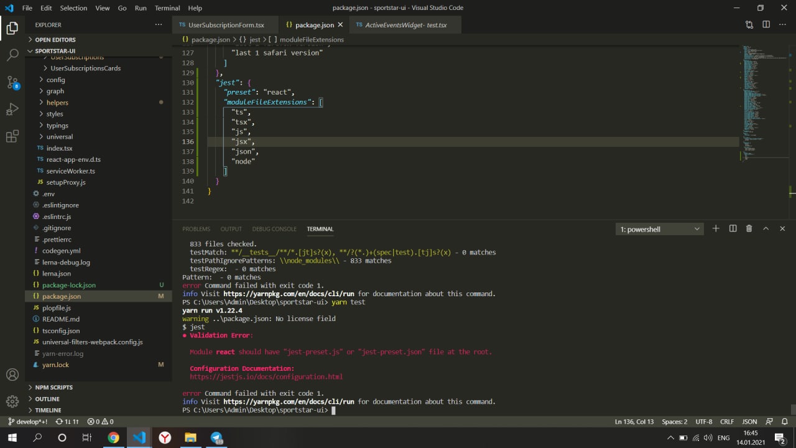The height and width of the screenshot is (448, 796).
Task: Click the editor minimap
Action: click(764, 103)
